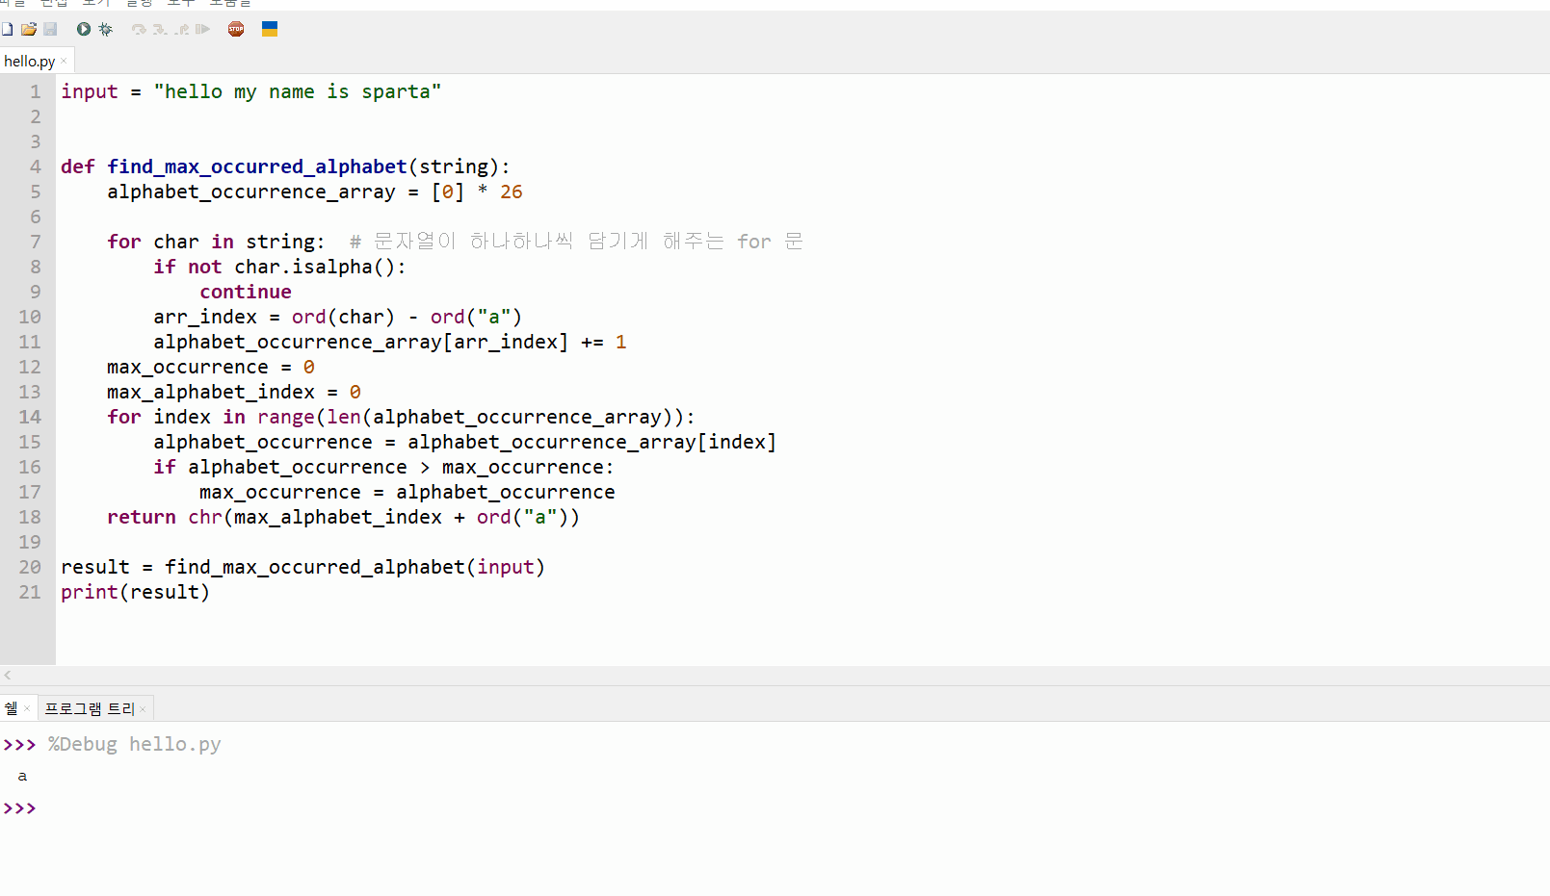The width and height of the screenshot is (1550, 896).
Task: Click the Korean comment on the for loop line
Action: coord(576,242)
